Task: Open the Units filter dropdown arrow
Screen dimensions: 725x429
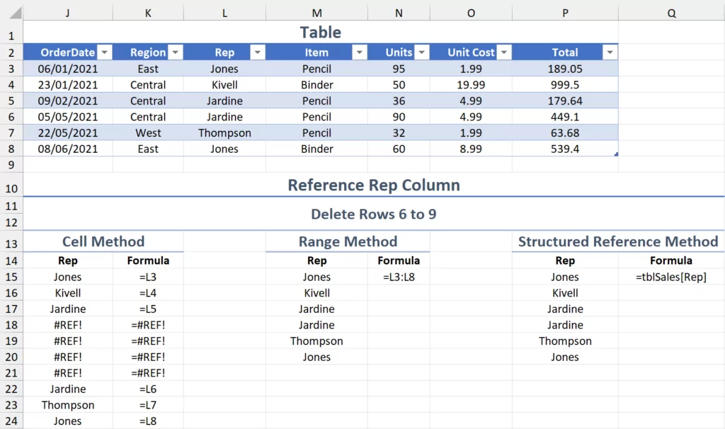Action: (421, 52)
